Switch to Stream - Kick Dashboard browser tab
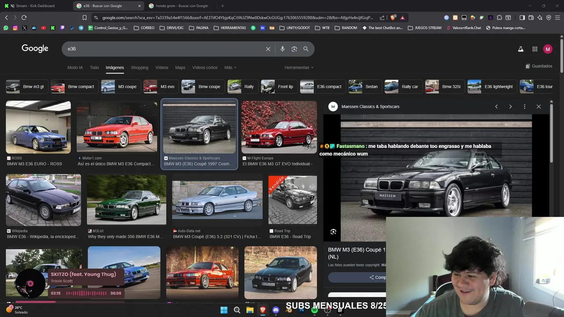The image size is (564, 317). (x=35, y=6)
